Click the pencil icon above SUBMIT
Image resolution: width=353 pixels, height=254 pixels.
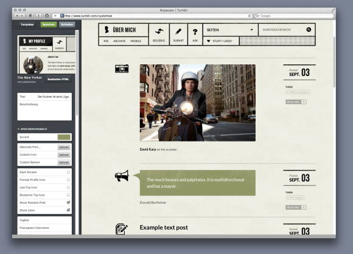click(178, 32)
